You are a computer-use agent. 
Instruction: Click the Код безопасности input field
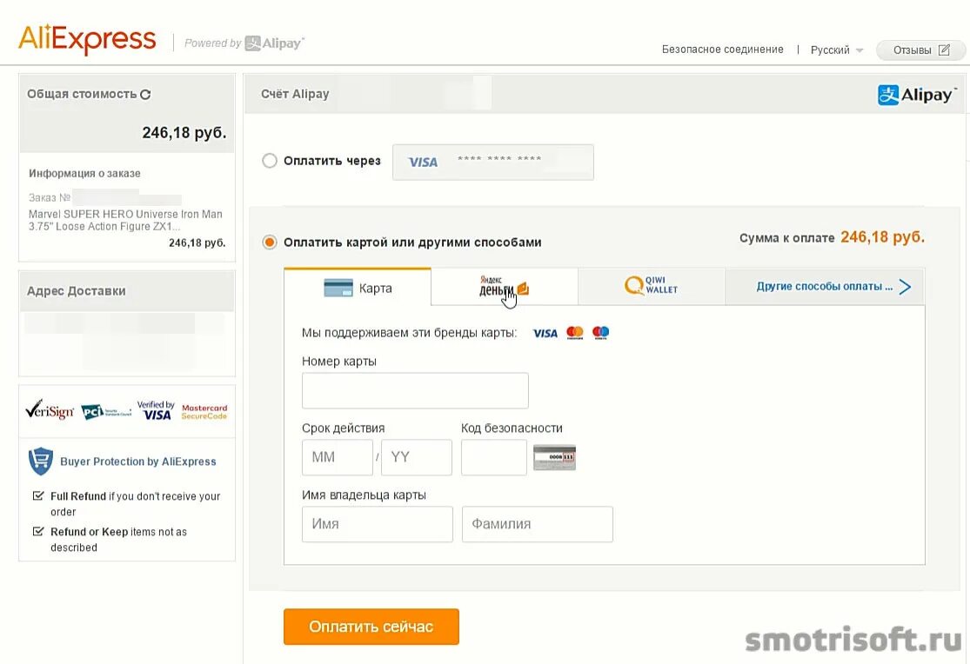click(x=493, y=457)
